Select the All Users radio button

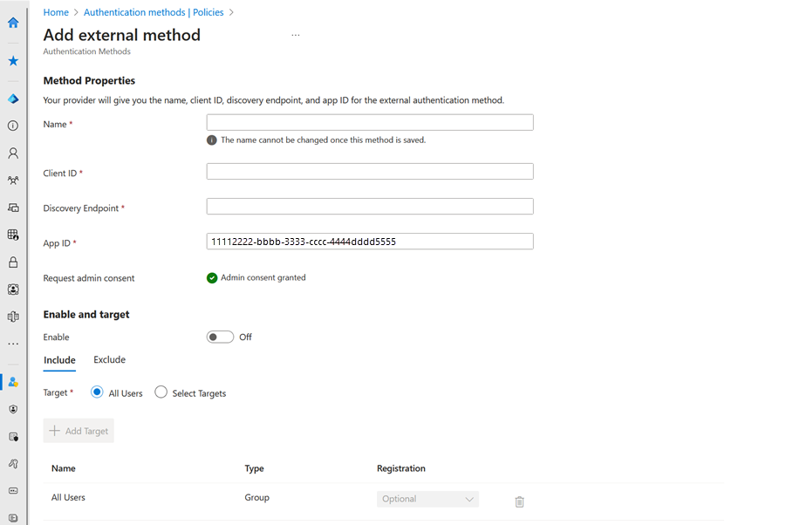pyautogui.click(x=96, y=392)
